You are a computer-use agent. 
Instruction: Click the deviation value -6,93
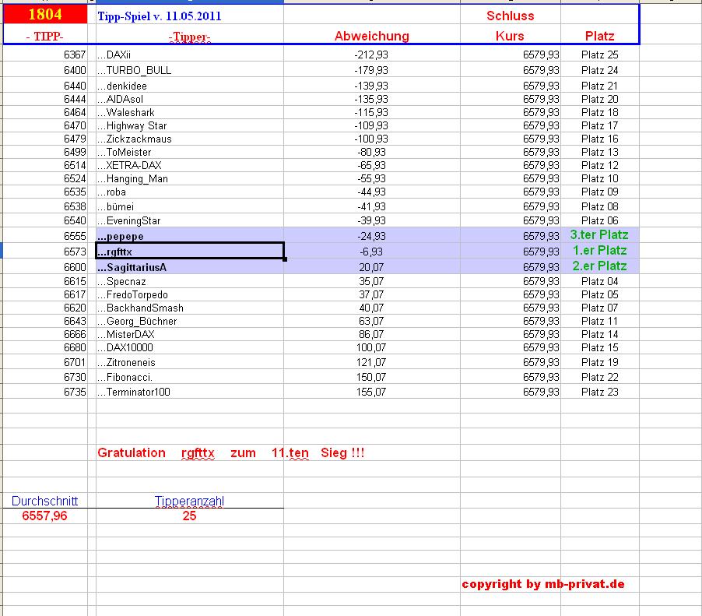tap(371, 252)
